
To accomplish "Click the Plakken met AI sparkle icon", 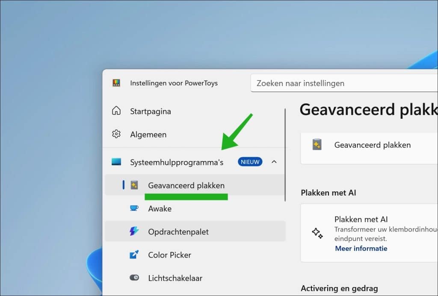I will pyautogui.click(x=317, y=233).
